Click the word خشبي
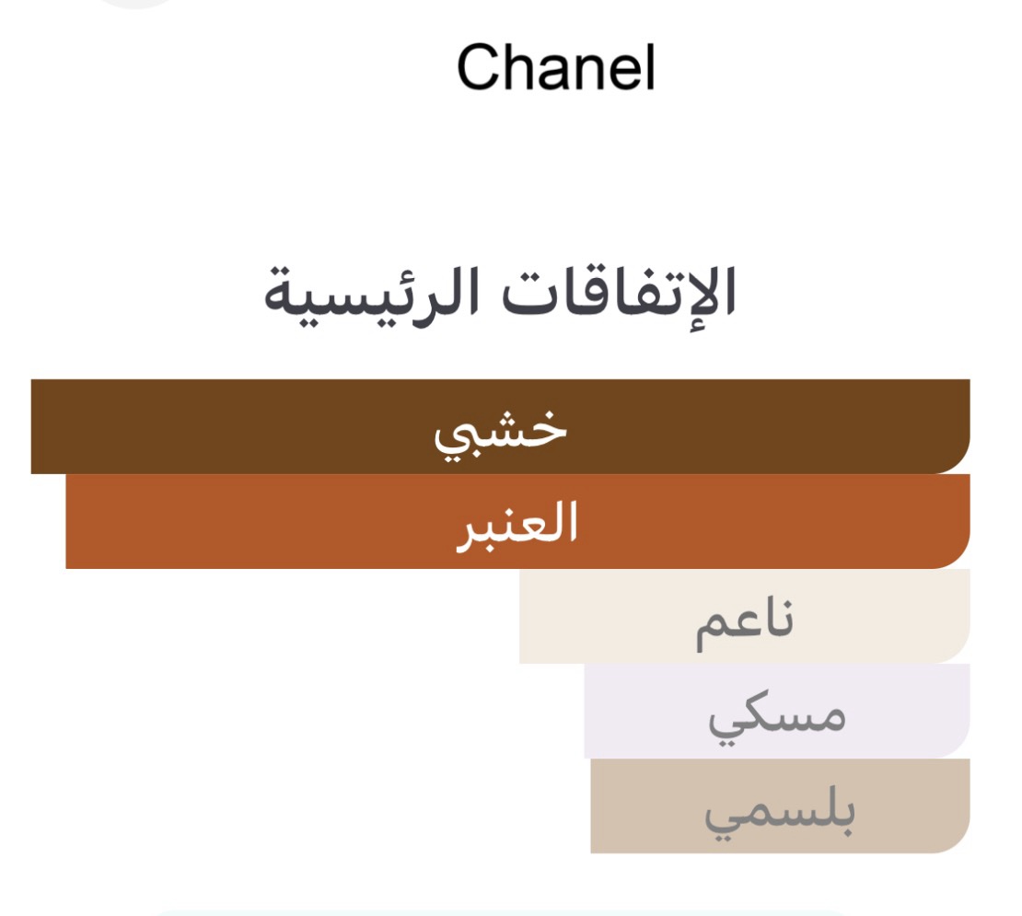Image resolution: width=1022 pixels, height=916 pixels. (x=500, y=431)
